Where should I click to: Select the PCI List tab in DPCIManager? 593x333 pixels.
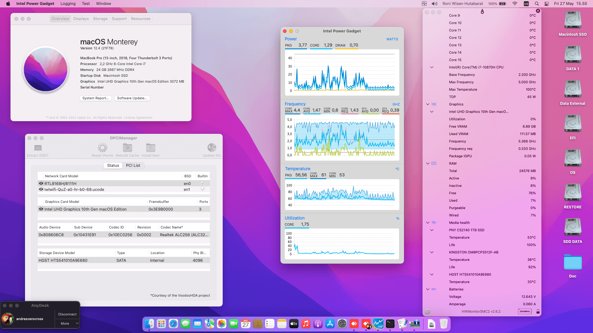(x=133, y=166)
